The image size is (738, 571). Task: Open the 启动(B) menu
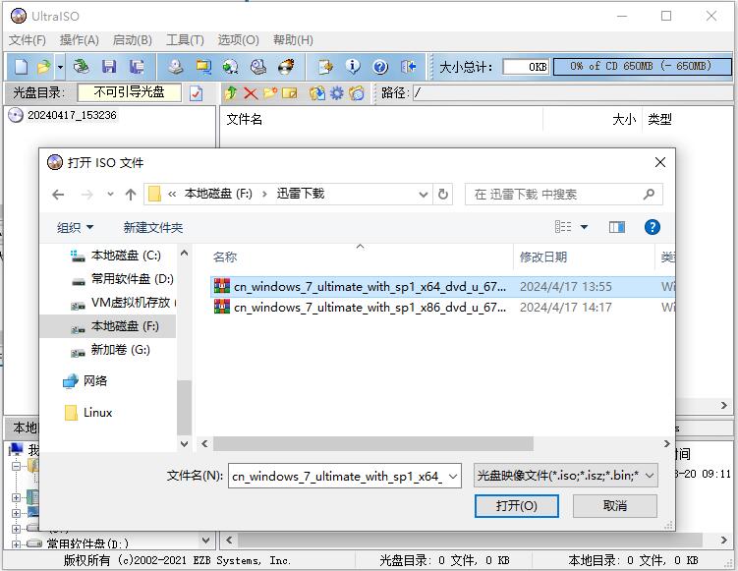point(133,40)
